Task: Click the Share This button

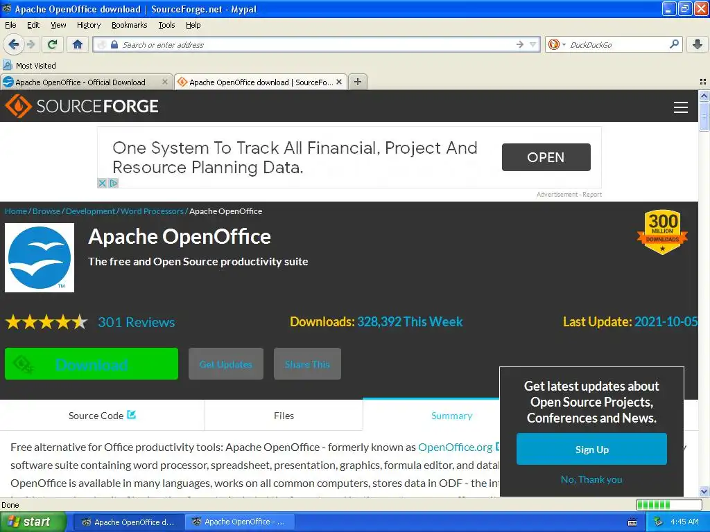Action: (307, 364)
